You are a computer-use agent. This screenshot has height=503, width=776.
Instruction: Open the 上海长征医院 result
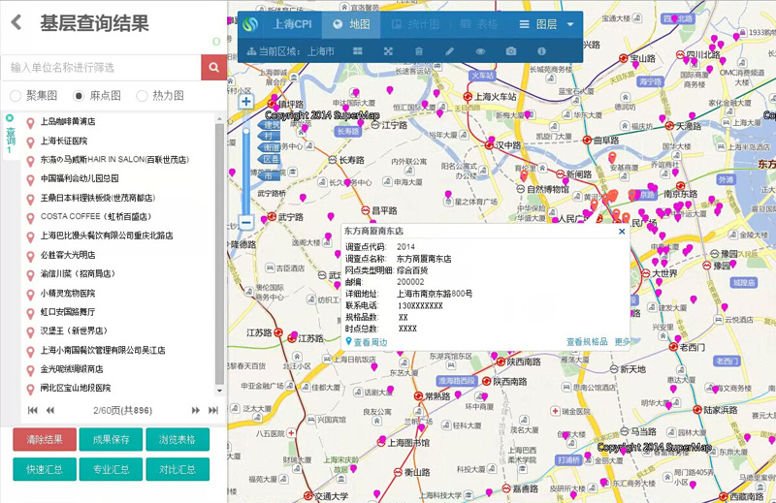[64, 141]
